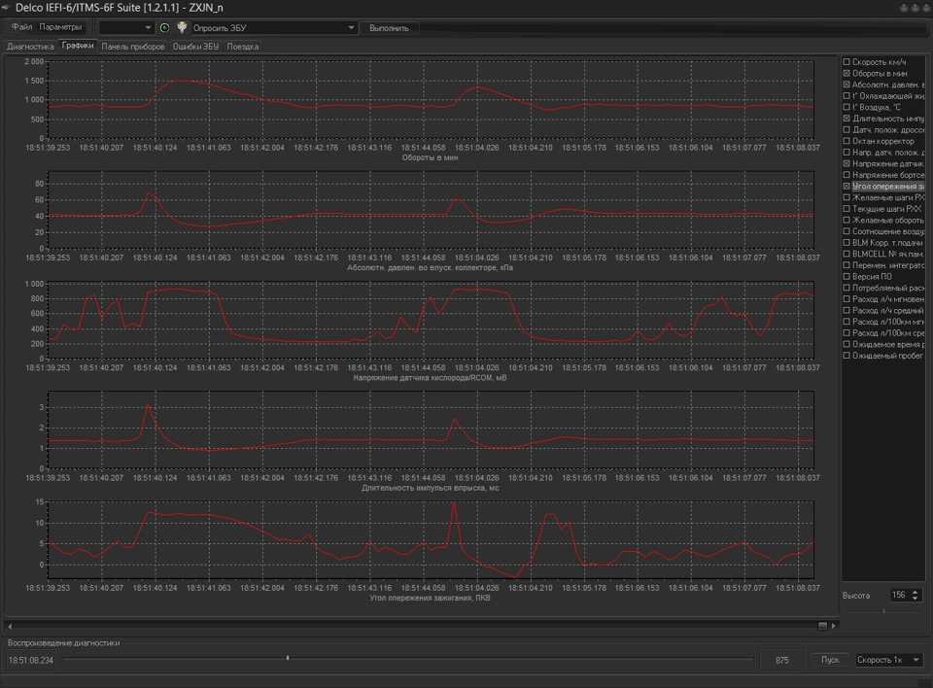933x688 pixels.
Task: Click the app icon in the title bar
Action: coord(6,8)
